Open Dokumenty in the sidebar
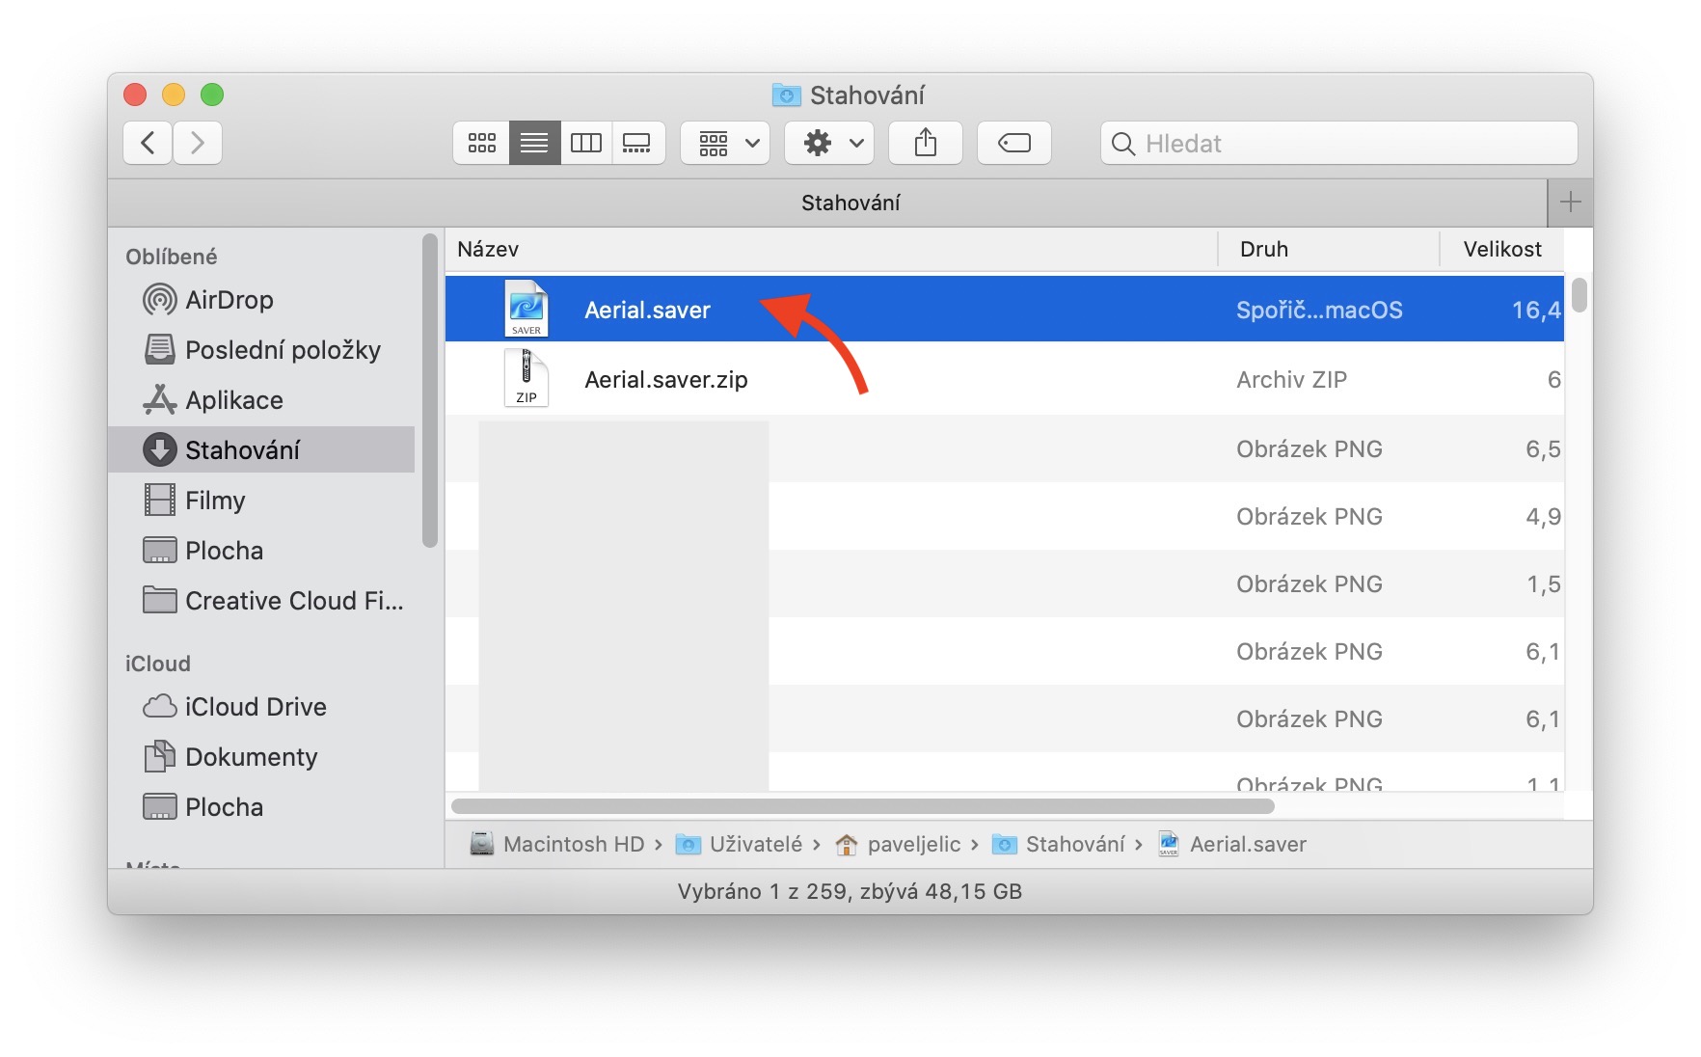This screenshot has height=1057, width=1701. (262, 757)
